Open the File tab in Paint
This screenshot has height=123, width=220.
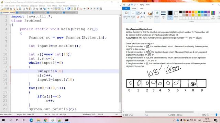126,8
